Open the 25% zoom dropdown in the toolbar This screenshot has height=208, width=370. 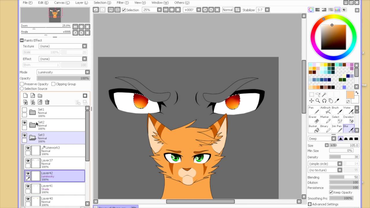[x=159, y=10]
